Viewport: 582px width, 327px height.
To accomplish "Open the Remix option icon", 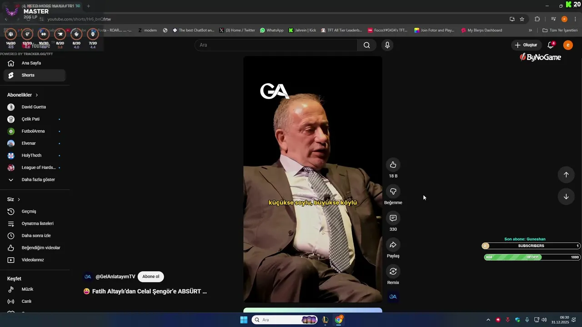I will (393, 271).
